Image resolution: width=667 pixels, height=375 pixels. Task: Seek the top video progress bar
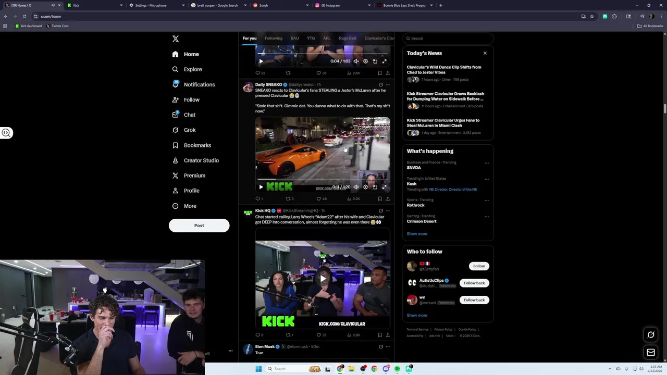[x=323, y=53]
